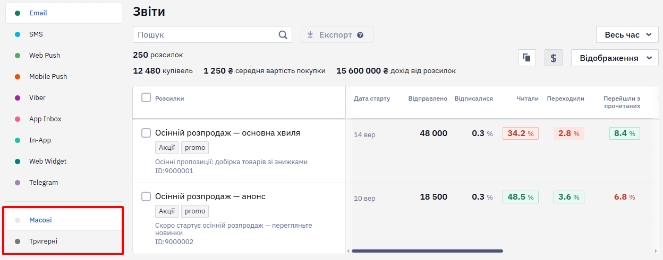Viewport: 663px width, 260px height.
Task: Click the 14 вер start date
Action: click(364, 135)
